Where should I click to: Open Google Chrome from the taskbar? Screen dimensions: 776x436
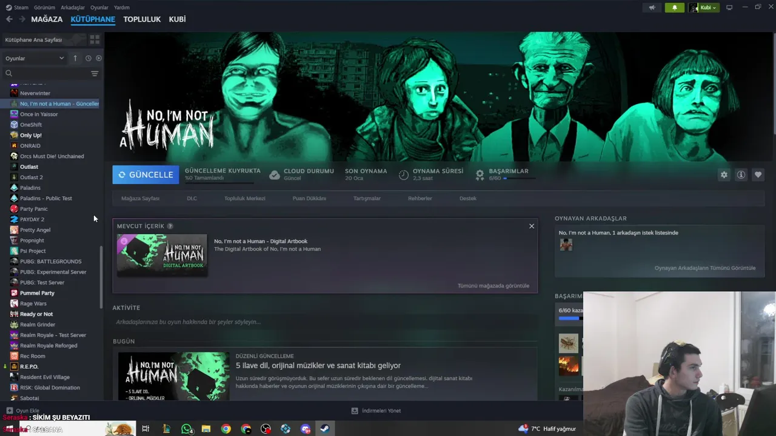pos(226,429)
